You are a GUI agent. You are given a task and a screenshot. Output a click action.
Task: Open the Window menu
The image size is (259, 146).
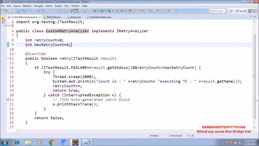point(75,6)
